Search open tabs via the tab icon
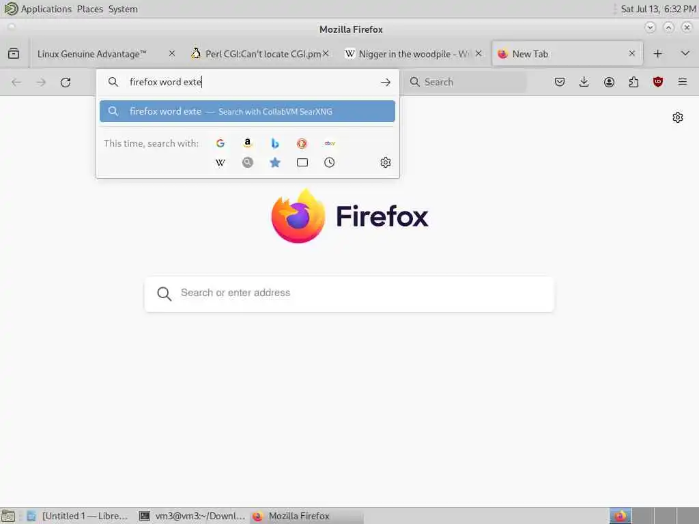The width and height of the screenshot is (699, 524). [x=302, y=162]
